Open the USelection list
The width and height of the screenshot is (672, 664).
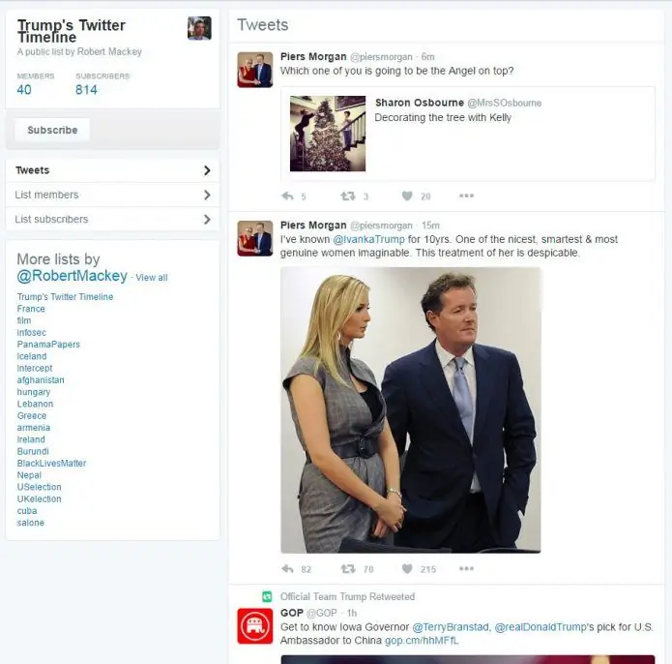39,487
